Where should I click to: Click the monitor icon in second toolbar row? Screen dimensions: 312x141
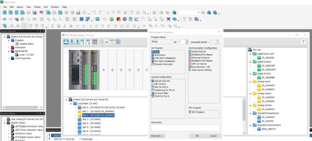[x=41, y=19]
